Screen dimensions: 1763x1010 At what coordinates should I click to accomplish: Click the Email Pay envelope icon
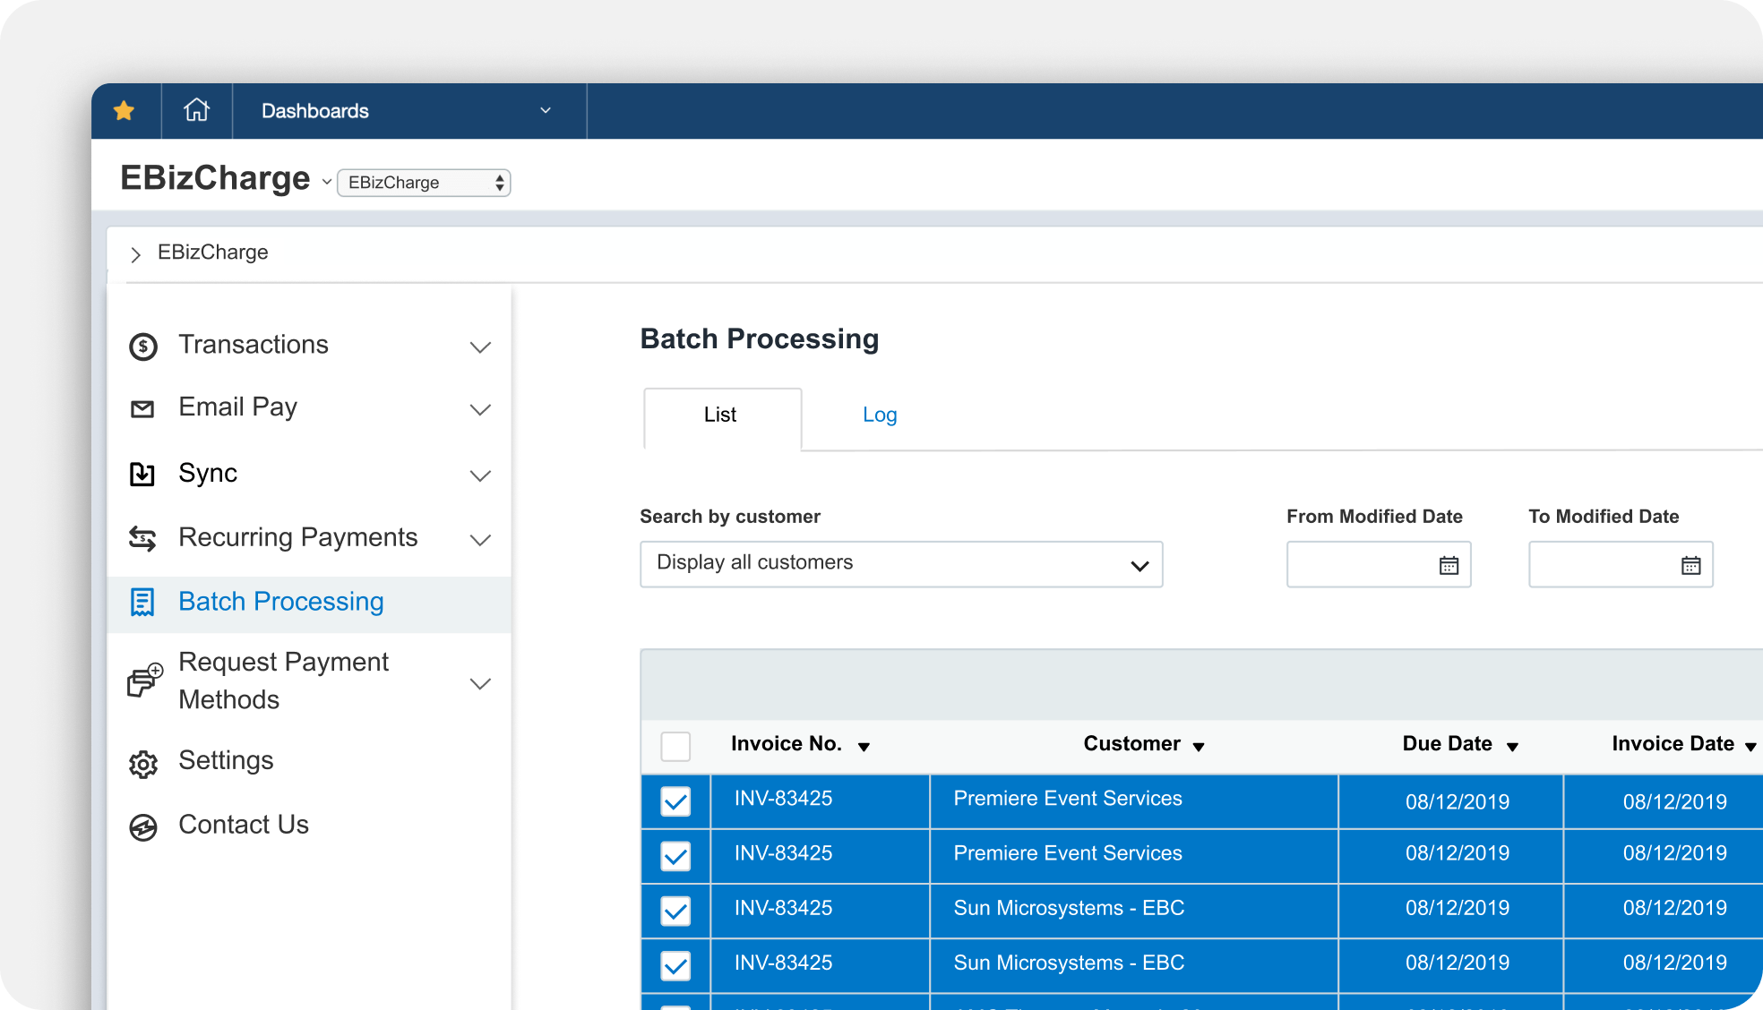pos(142,409)
